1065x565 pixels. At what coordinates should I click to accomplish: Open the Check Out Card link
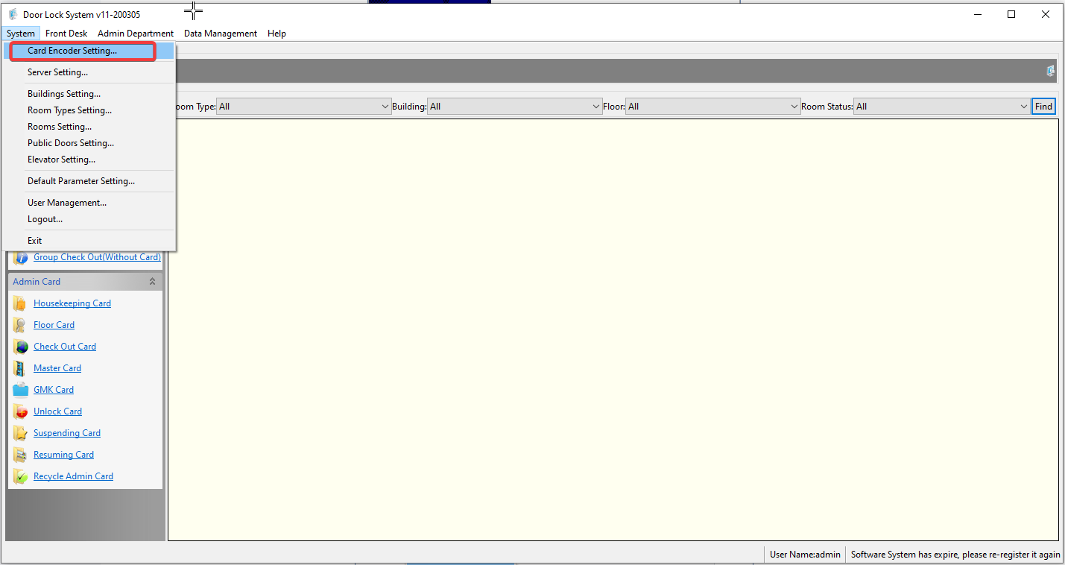point(65,347)
